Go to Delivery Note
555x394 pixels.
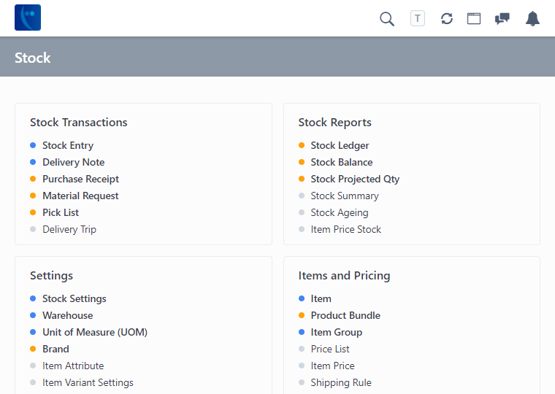[73, 162]
